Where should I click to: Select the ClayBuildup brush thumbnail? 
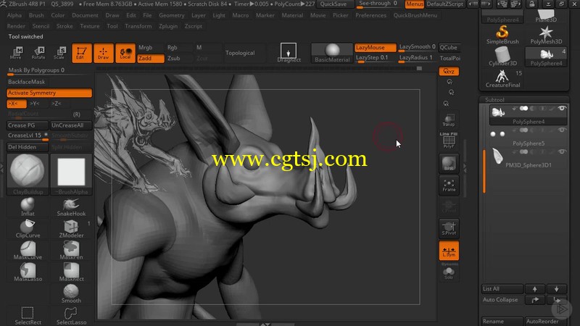point(28,175)
